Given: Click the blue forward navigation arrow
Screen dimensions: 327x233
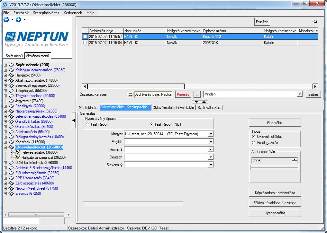Looking at the screenshot, I should pyautogui.click(x=18, y=20).
